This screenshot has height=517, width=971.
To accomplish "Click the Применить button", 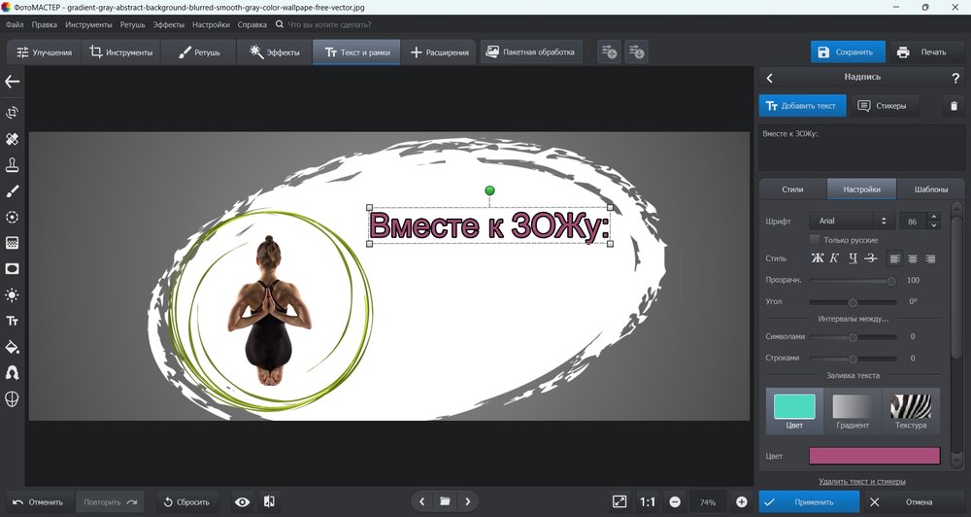I will [x=809, y=501].
